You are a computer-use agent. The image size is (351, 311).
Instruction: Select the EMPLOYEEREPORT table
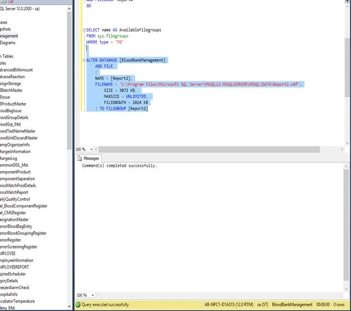[15, 267]
